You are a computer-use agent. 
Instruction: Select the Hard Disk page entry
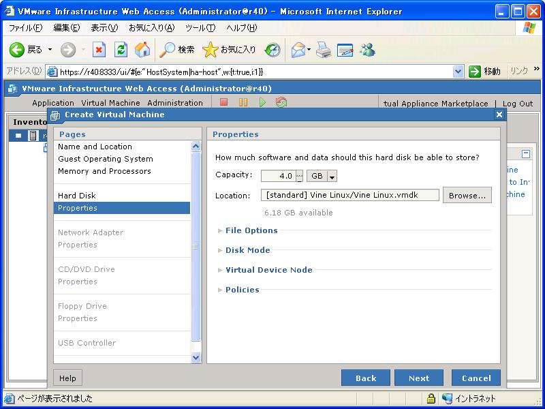pos(77,196)
